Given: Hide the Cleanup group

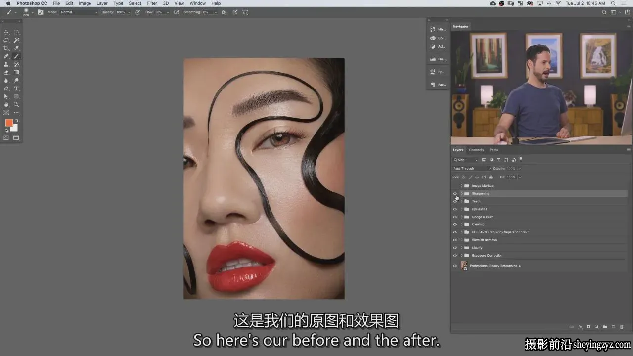Looking at the screenshot, I should pos(455,224).
